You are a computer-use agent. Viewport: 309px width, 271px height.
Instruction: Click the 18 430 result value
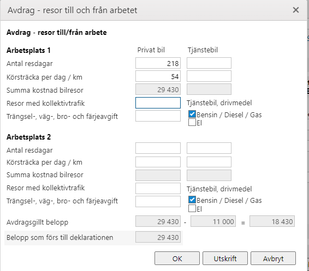coord(272,221)
